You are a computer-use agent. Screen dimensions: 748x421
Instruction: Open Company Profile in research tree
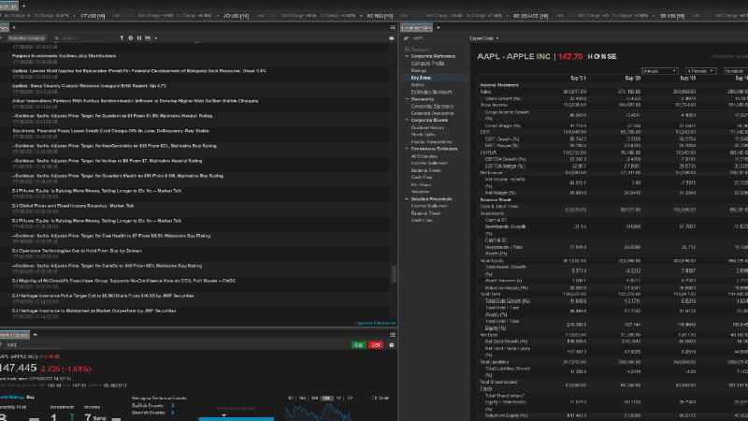click(427, 64)
